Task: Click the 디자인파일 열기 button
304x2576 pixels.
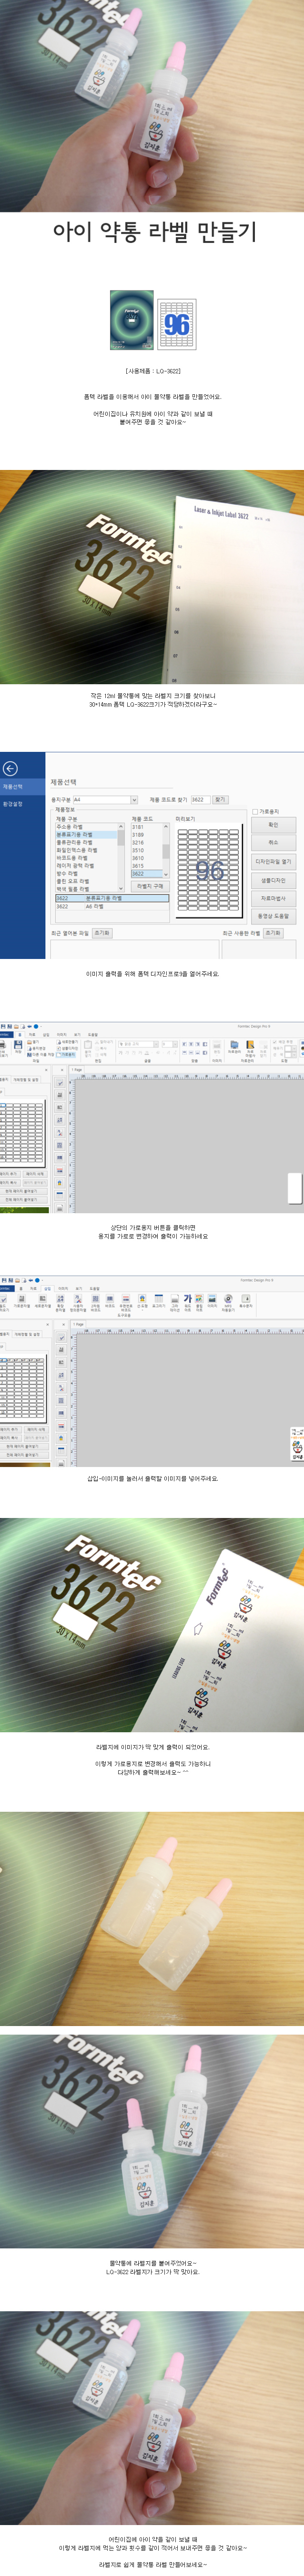Action: click(273, 862)
